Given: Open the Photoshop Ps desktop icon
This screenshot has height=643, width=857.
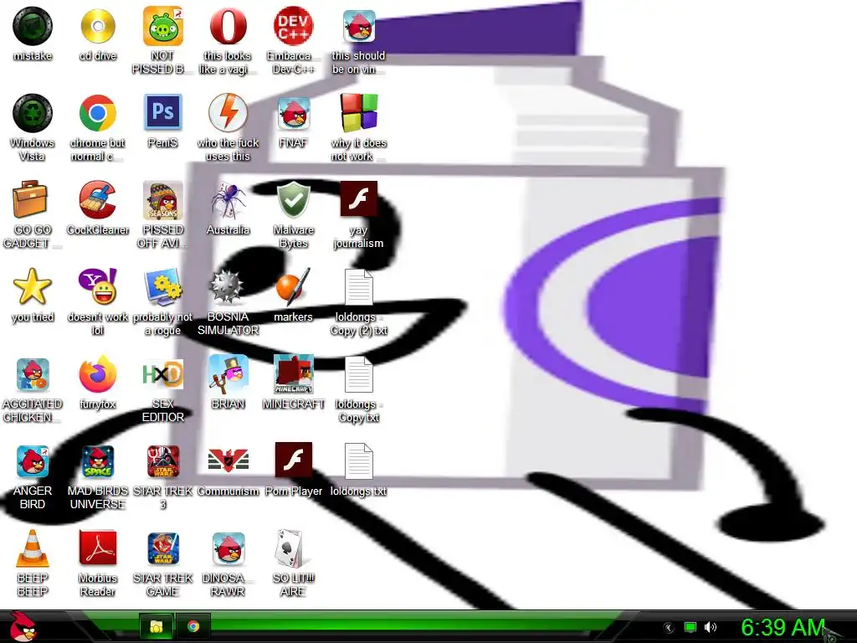Looking at the screenshot, I should [x=163, y=112].
